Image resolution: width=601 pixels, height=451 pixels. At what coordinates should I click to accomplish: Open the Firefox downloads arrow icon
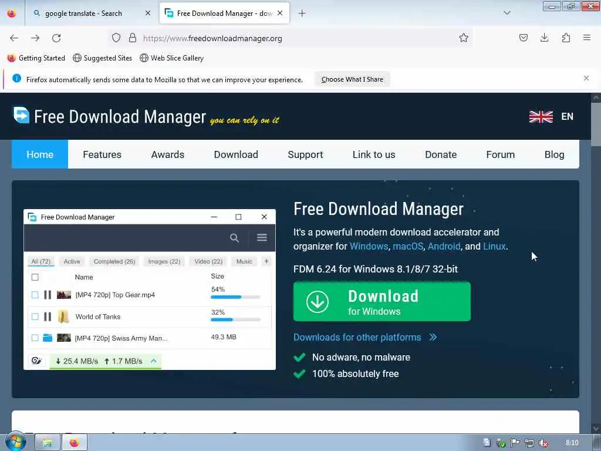tap(544, 38)
